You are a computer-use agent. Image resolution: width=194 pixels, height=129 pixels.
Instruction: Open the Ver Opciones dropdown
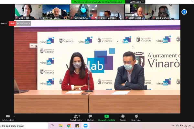136,2
